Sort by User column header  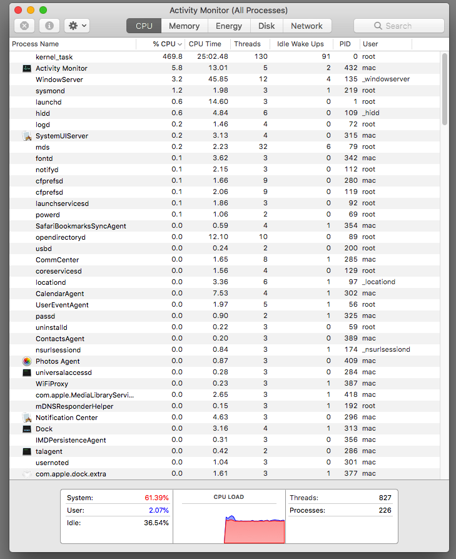click(386, 44)
